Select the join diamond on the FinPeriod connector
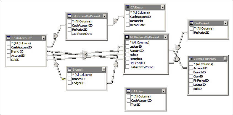Screen dimensions: 233x115 (178, 48)
